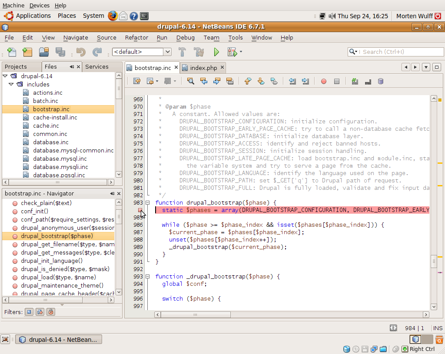Go to previous search occurrence icon

[x=204, y=81]
